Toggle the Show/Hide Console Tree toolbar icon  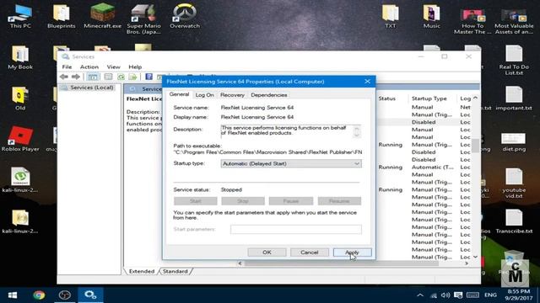[x=93, y=77]
